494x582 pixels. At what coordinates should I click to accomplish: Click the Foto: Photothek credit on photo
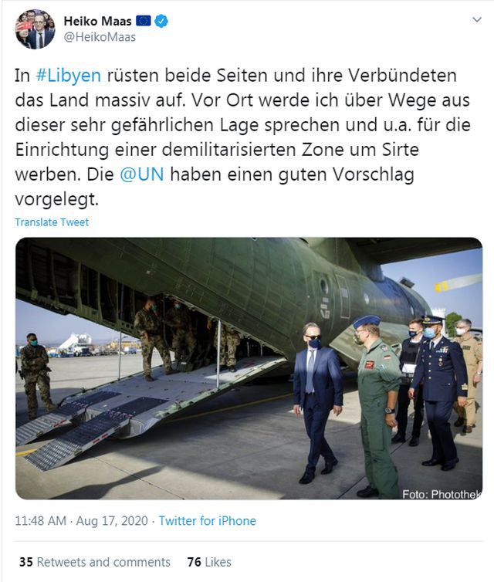click(x=442, y=494)
